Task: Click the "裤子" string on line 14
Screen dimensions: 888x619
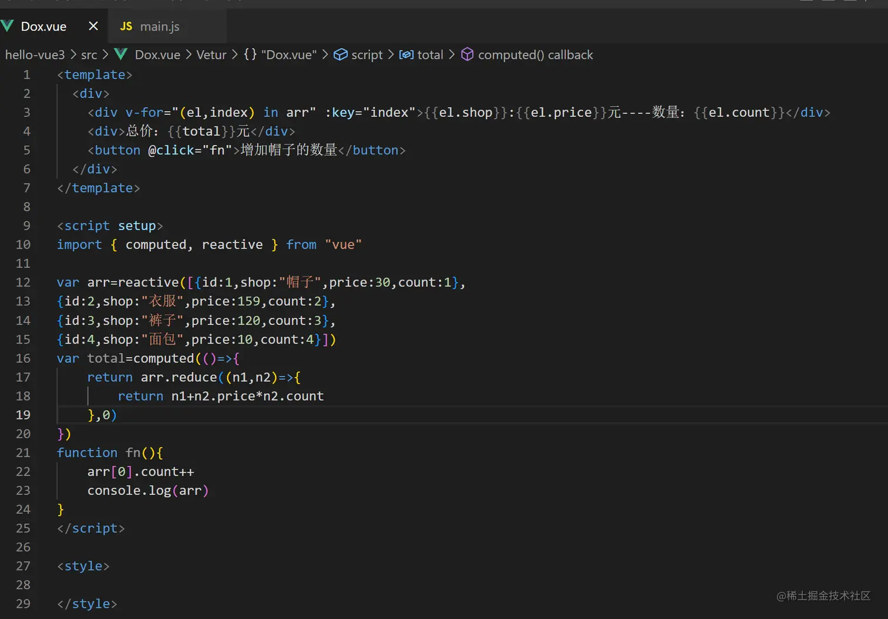Action: [163, 320]
